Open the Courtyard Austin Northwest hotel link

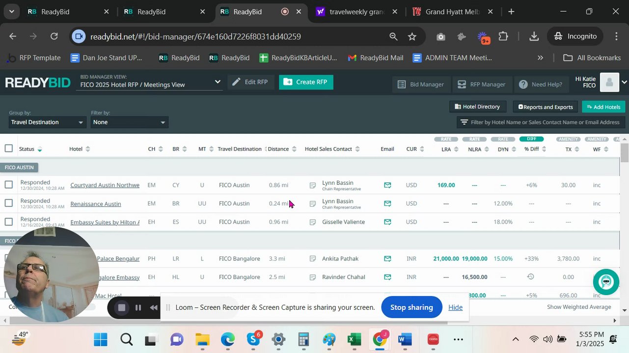click(x=105, y=185)
